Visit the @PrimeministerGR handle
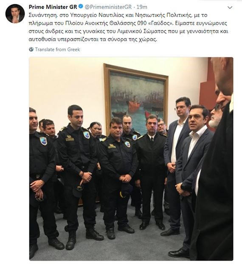 tap(108, 7)
